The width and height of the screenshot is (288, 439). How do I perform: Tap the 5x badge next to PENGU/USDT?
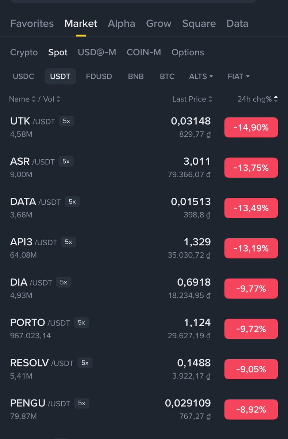tap(81, 403)
